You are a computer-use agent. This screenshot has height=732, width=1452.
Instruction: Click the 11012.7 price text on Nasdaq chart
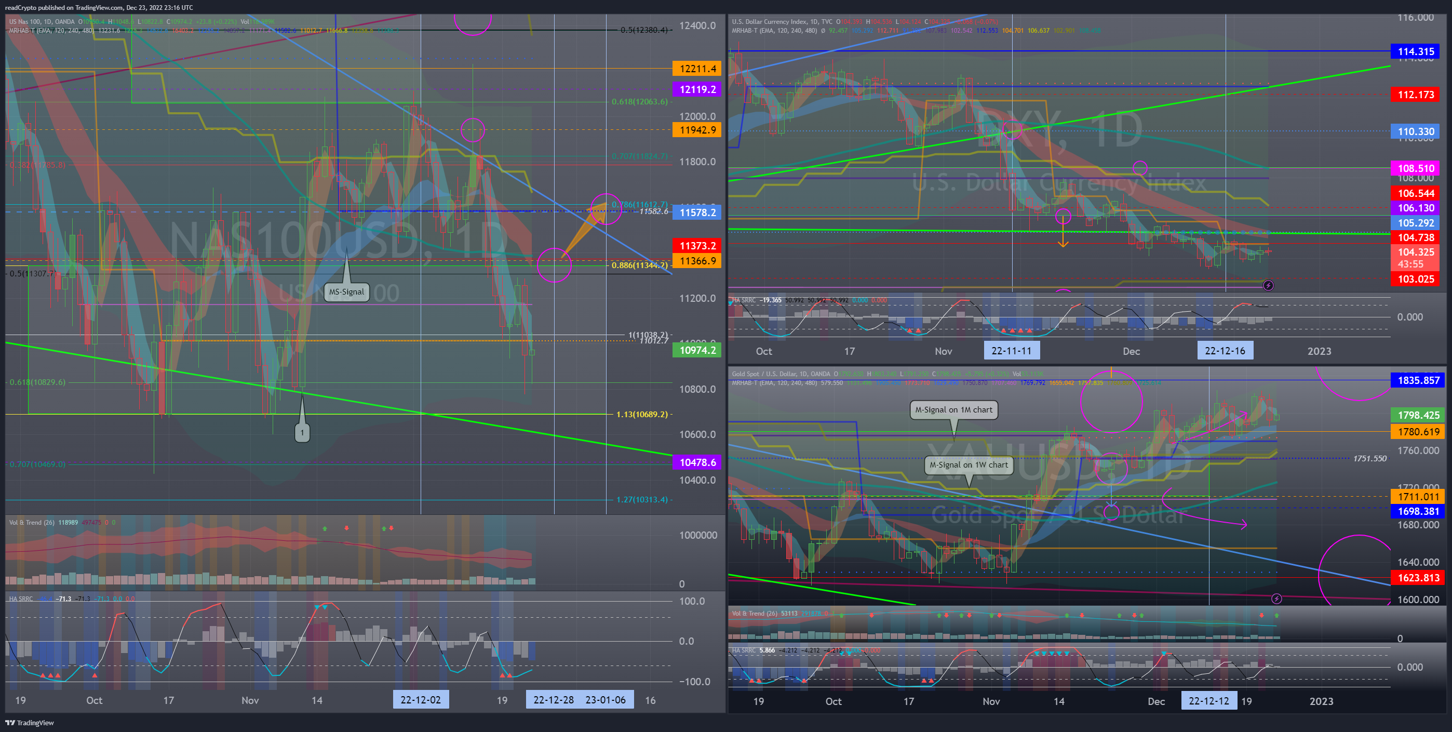654,341
